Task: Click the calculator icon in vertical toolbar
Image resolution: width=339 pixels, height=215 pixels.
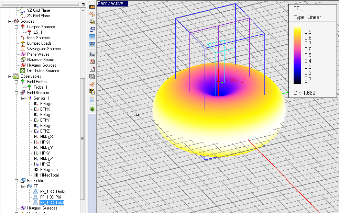Action: (x=92, y=100)
